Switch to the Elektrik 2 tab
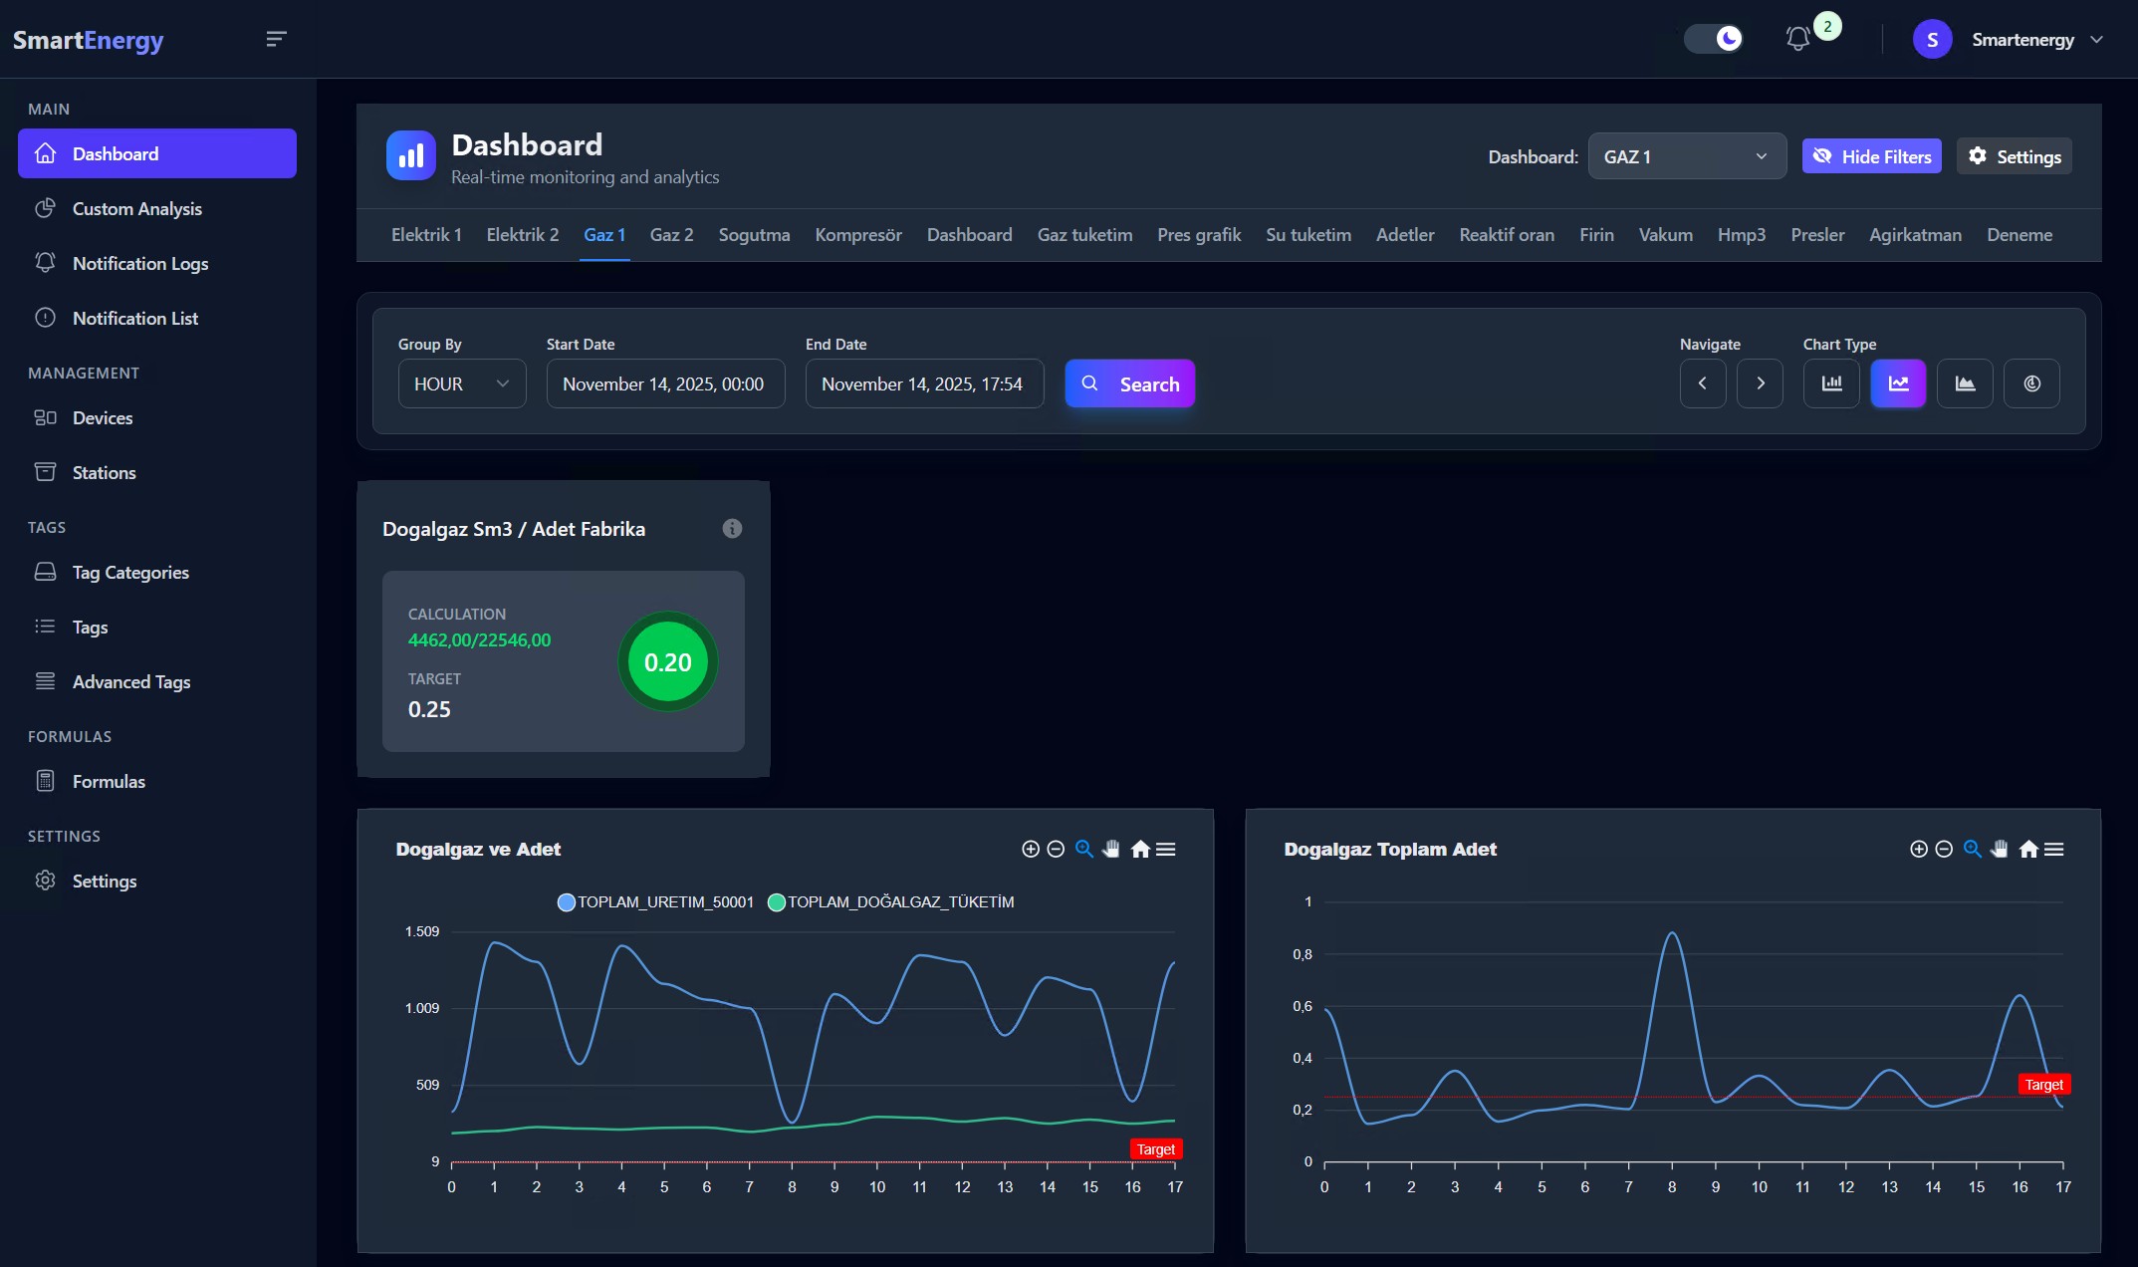The width and height of the screenshot is (2138, 1267). tap(522, 235)
